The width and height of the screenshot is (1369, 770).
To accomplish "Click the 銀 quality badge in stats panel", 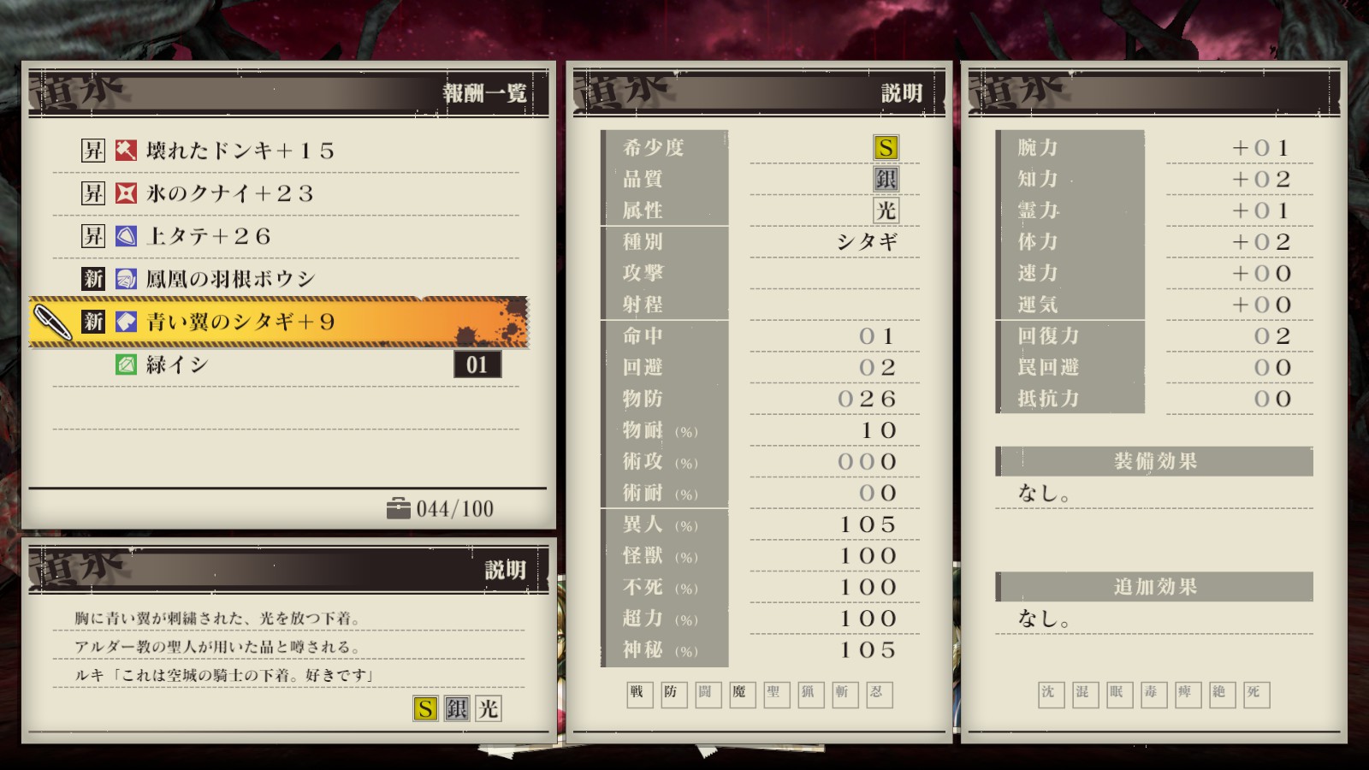I will tap(886, 179).
